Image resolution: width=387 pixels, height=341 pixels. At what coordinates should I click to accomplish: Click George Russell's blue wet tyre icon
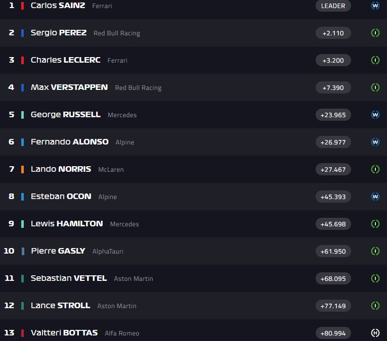(x=375, y=115)
